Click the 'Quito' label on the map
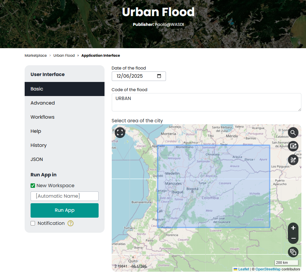 tap(133, 261)
